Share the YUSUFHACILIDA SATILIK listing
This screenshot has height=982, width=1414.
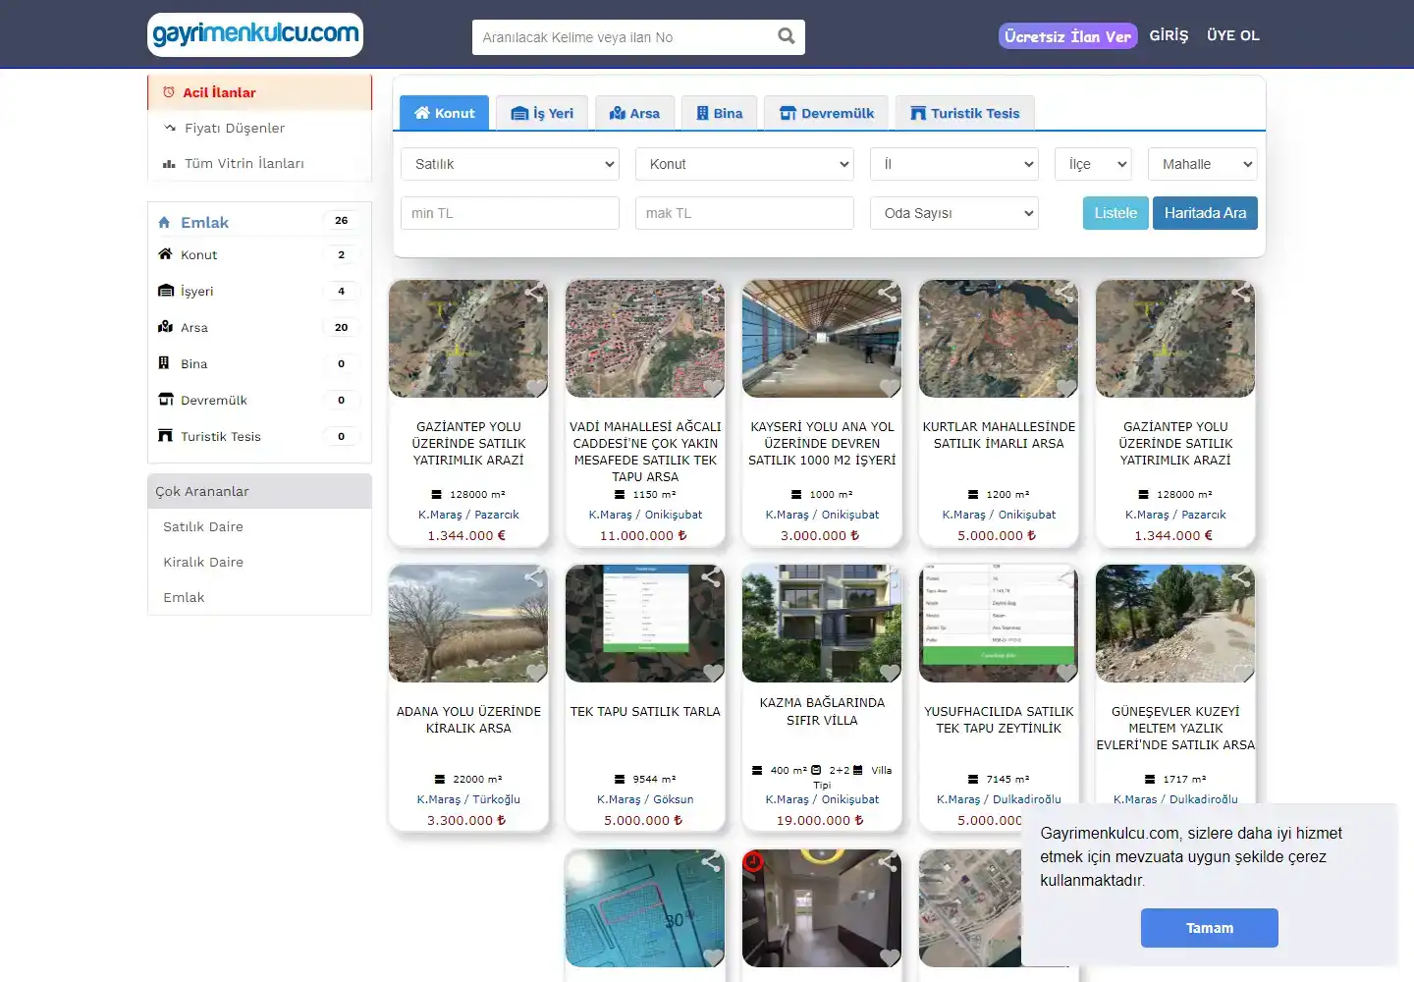pyautogui.click(x=1064, y=576)
